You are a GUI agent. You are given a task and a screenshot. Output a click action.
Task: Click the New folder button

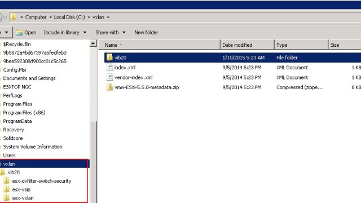[146, 33]
